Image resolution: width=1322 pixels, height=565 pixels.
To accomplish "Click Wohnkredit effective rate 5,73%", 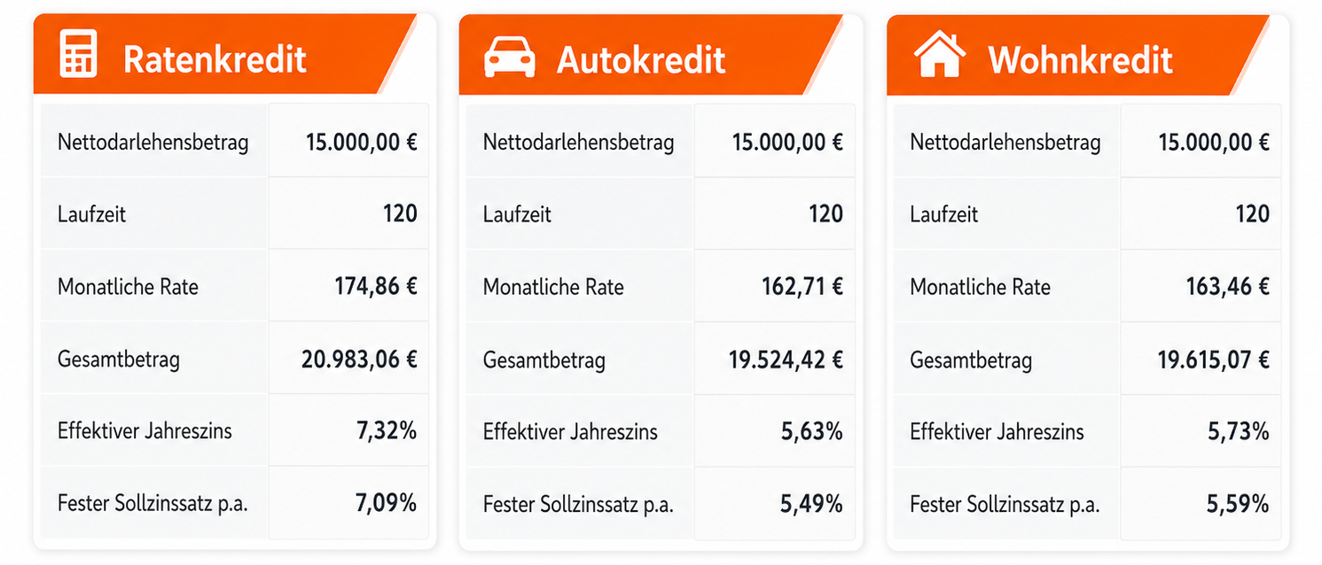I will [1239, 431].
